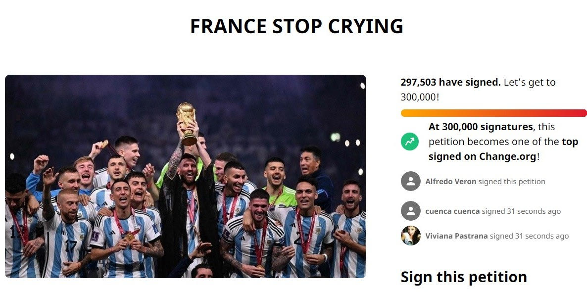Click the "297,503 have signed" count
This screenshot has width=587, height=292.
pyautogui.click(x=450, y=83)
